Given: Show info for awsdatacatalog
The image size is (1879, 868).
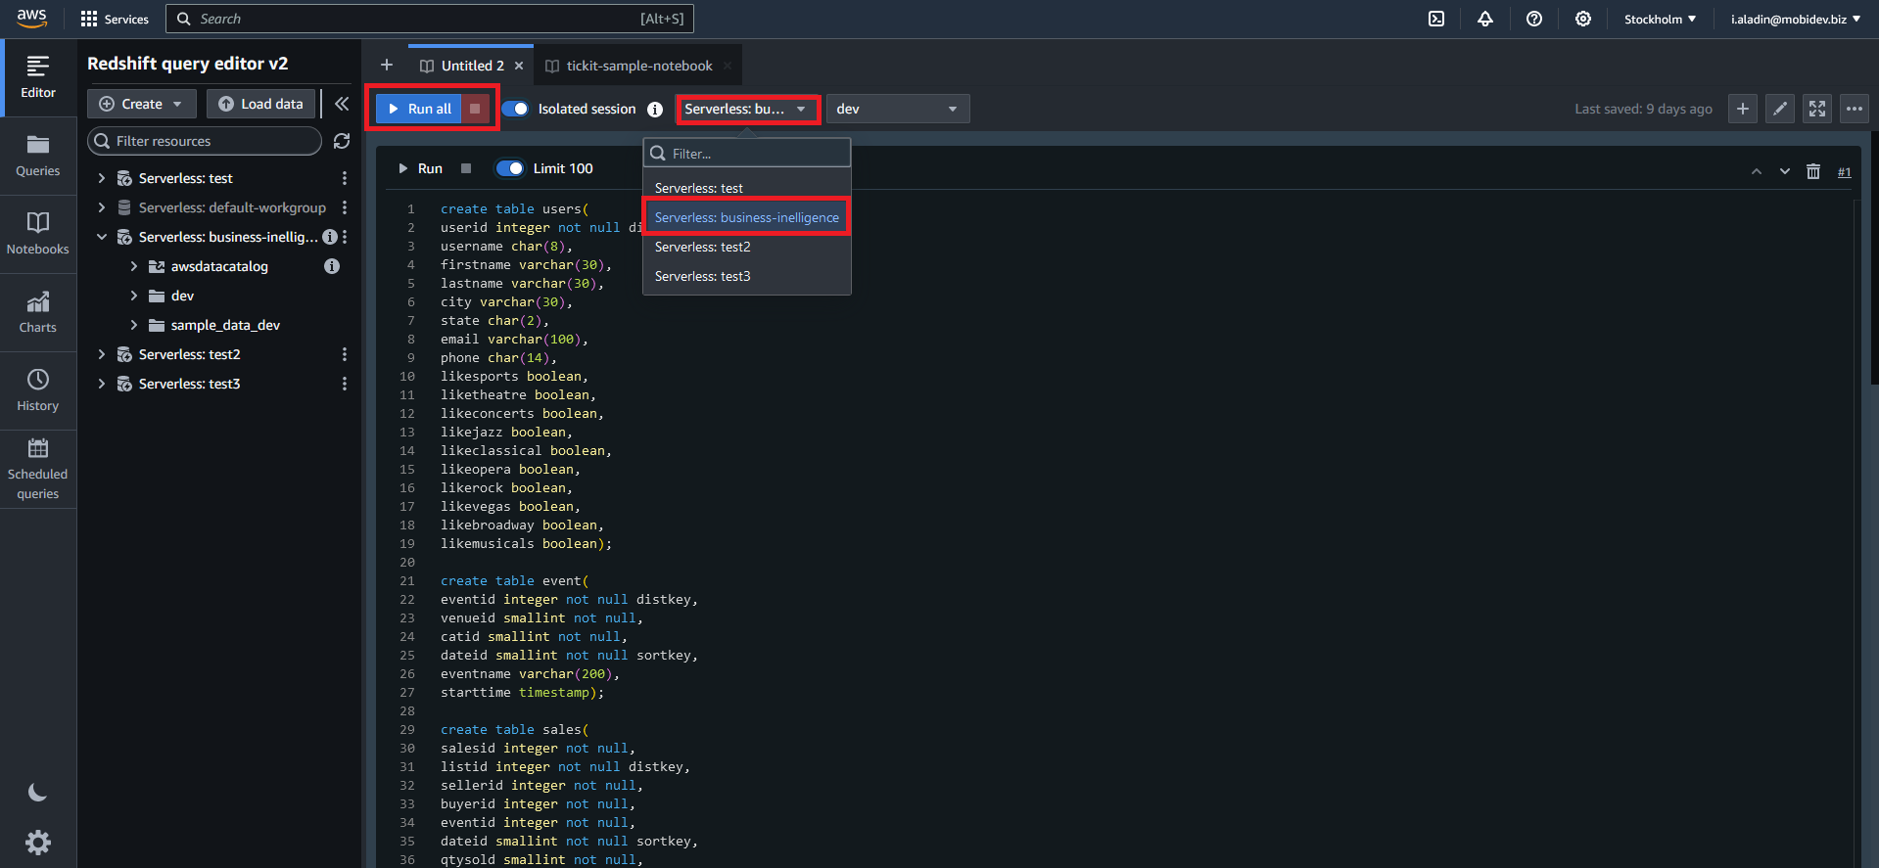Looking at the screenshot, I should click(332, 266).
